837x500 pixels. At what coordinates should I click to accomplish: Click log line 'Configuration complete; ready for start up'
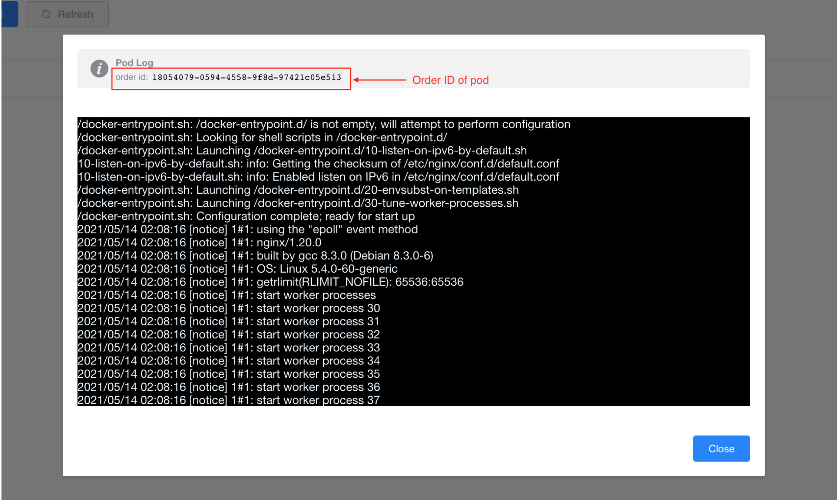(x=246, y=216)
